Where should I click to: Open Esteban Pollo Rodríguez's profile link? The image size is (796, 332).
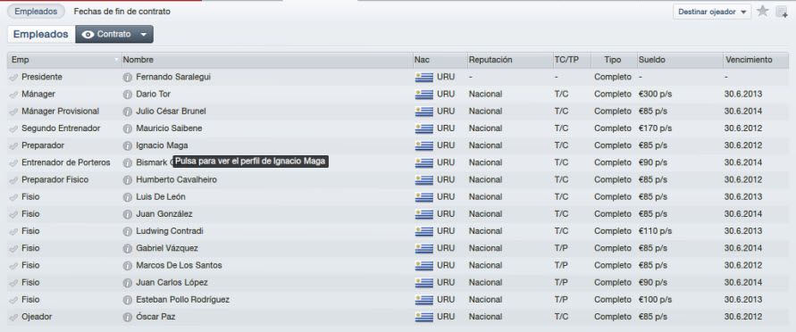(183, 300)
